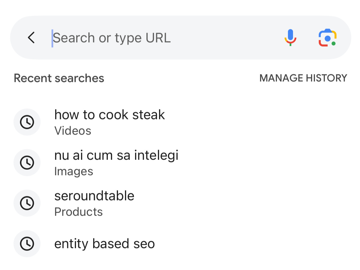Open Google Lens camera search
Screen dimensions: 360x270
tap(327, 37)
